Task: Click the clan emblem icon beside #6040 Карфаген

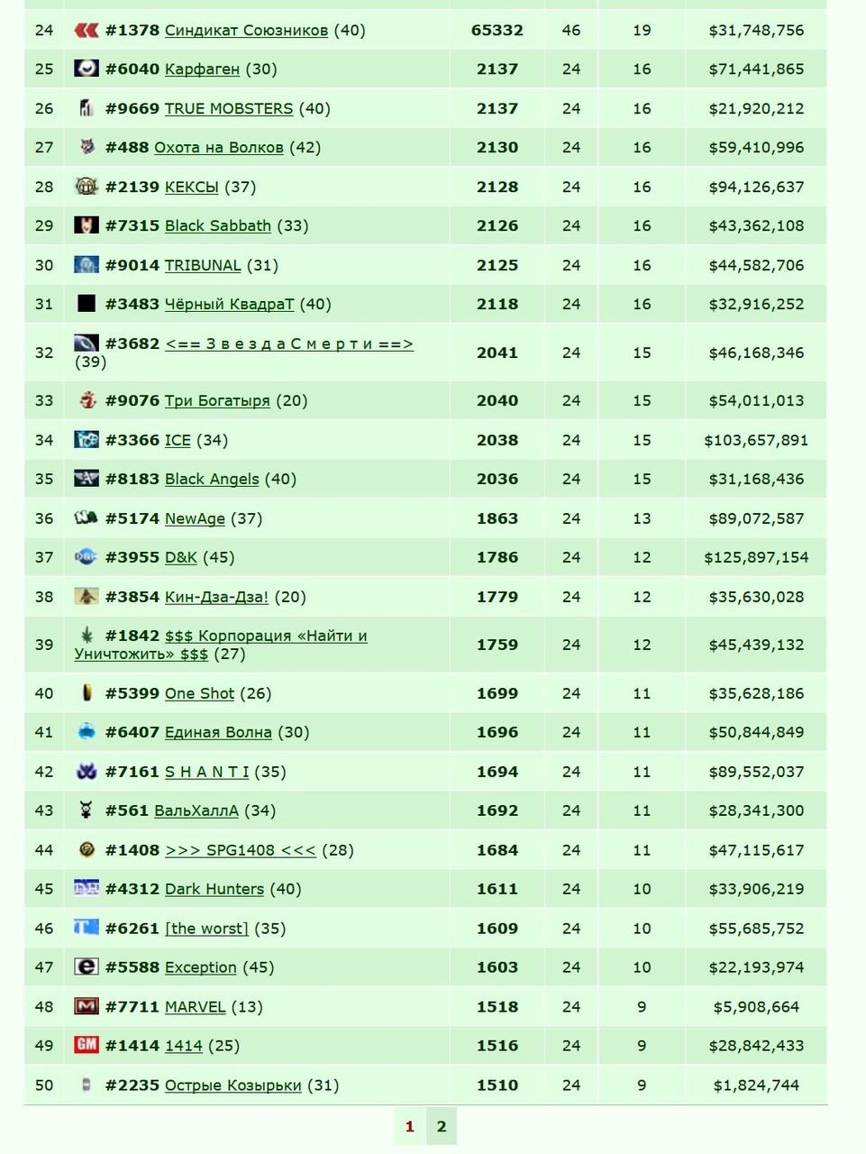Action: 87,69
